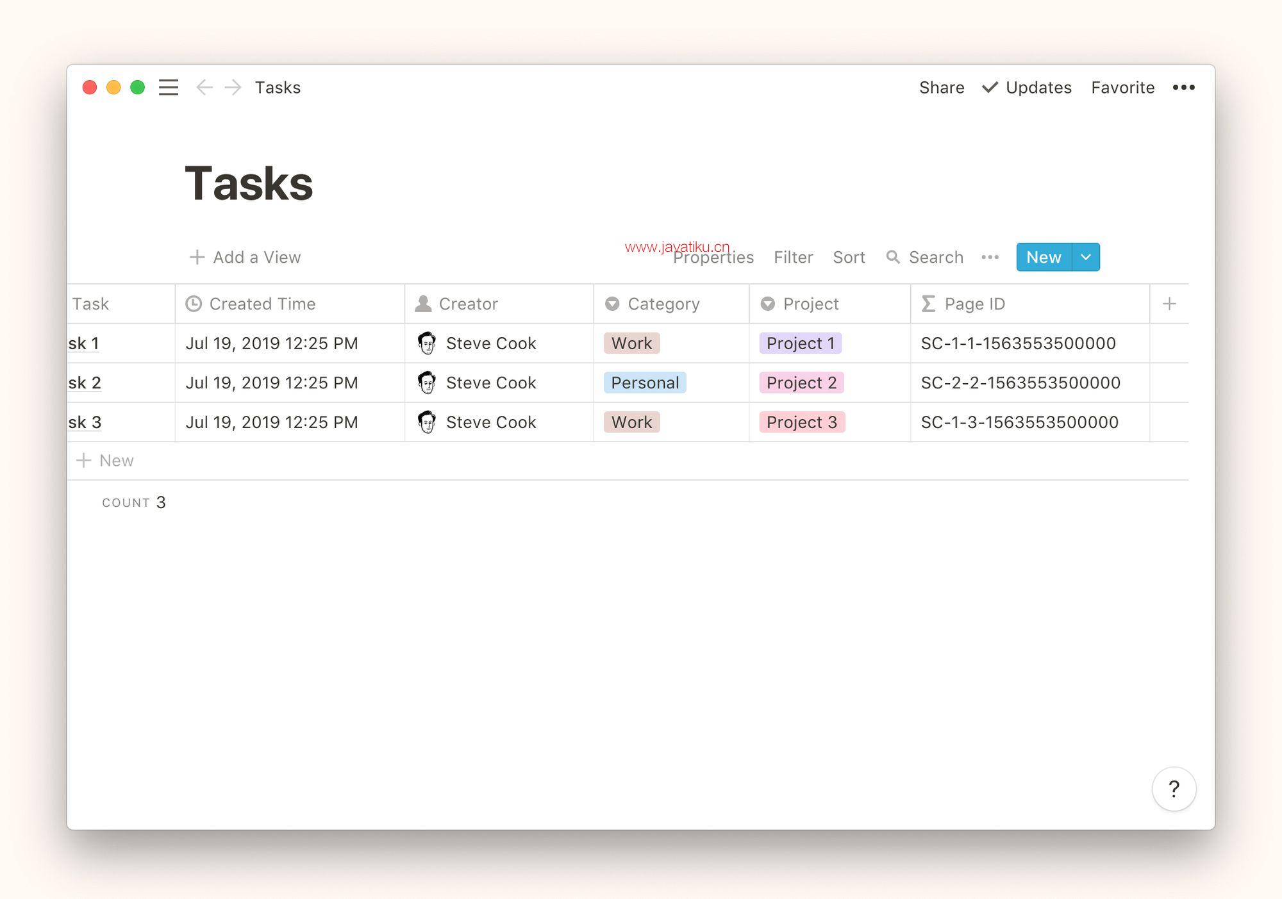This screenshot has height=899, width=1282.
Task: Click Steve Cook avatar in Task 2 row
Action: click(427, 383)
